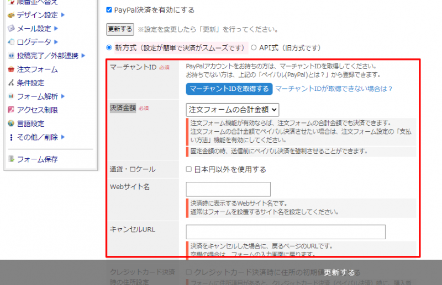The image size is (442, 285).
Task: Click フォーム保存 in the sidebar
Action: [x=37, y=159]
